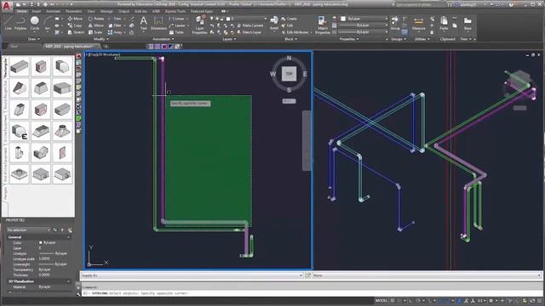Switch to the Parametric ribbon tab
Viewport: 545px width, 306px height.
tap(74, 11)
